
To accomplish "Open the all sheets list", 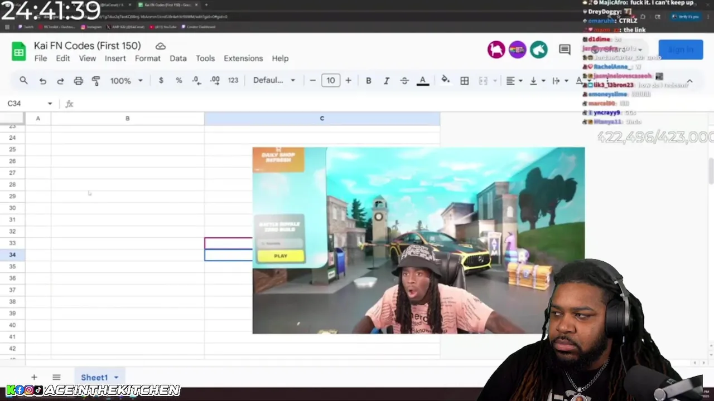I will click(56, 377).
